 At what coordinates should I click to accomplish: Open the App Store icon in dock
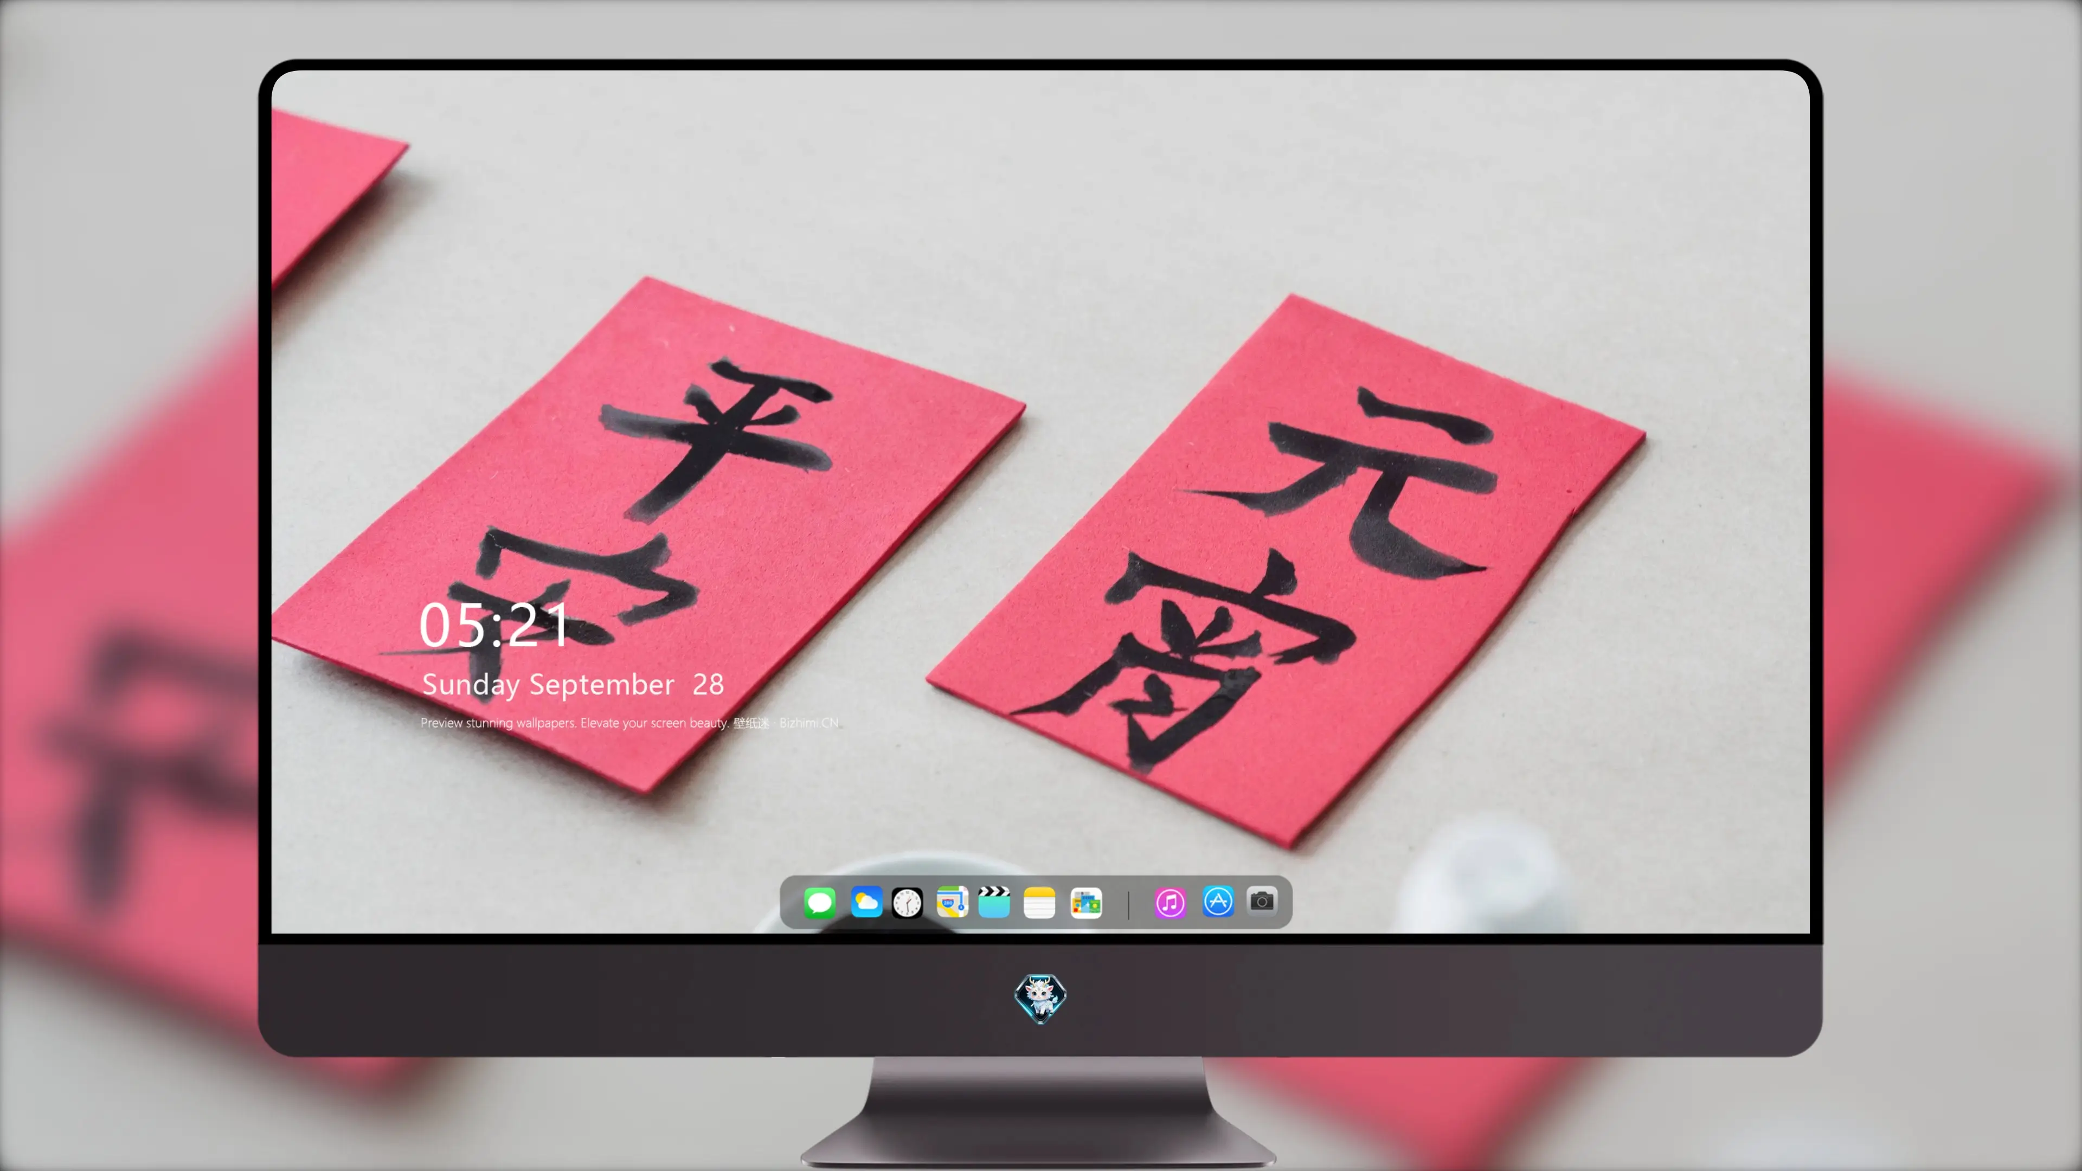[1217, 901]
